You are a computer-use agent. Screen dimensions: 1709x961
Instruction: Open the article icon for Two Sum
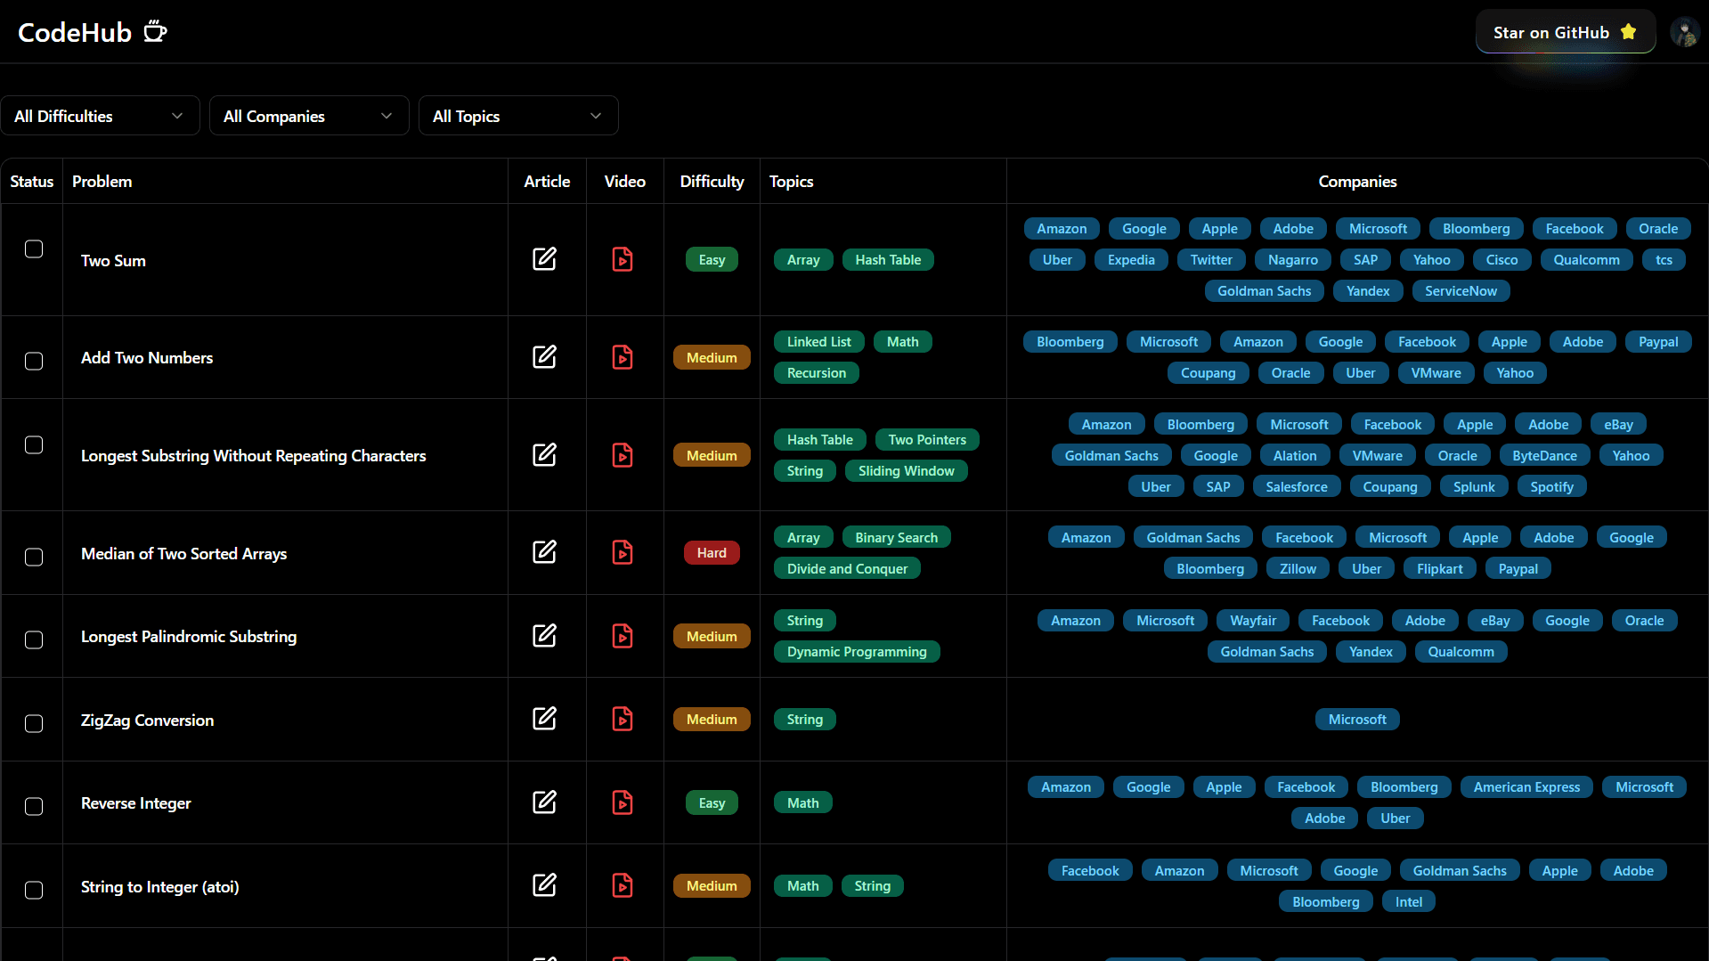pos(544,259)
